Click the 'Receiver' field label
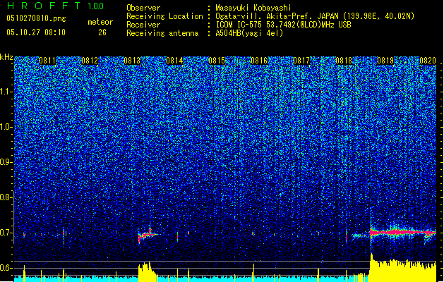Viewport: 444px width, 282px height. tap(143, 25)
